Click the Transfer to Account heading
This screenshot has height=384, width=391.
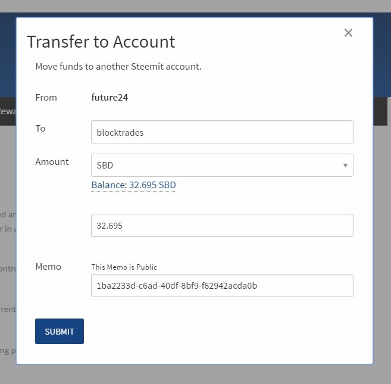101,42
